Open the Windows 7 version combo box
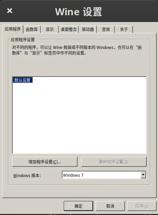 (x=104, y=175)
